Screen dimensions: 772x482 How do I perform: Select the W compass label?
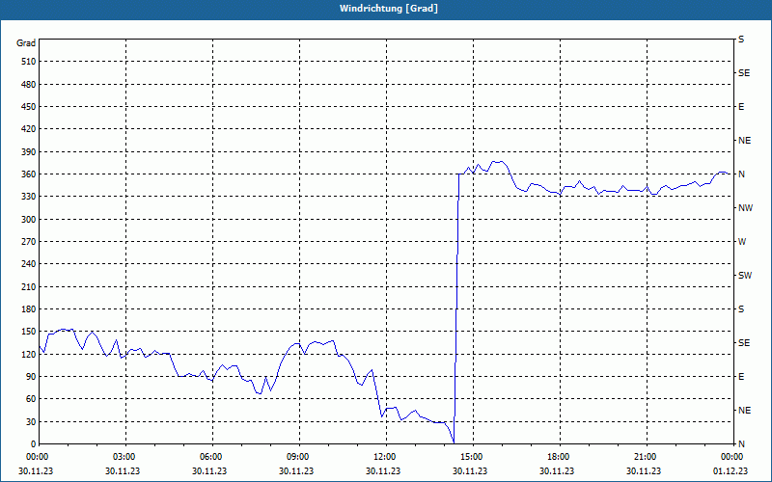742,242
